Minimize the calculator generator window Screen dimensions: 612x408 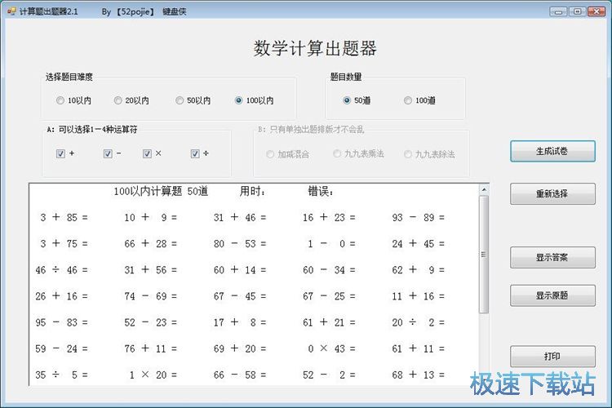558,11
